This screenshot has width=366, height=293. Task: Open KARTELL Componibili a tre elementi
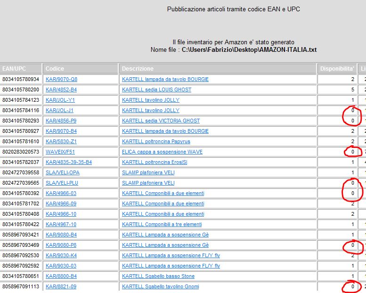[162, 224]
